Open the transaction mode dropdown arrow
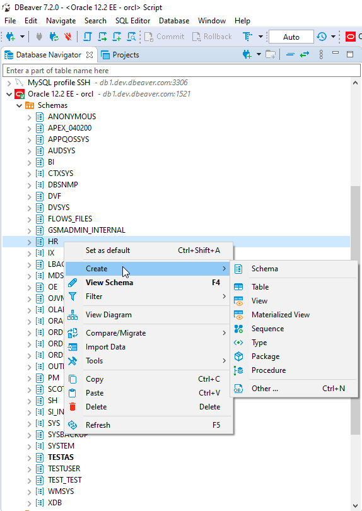The height and width of the screenshot is (511, 362). tap(260, 37)
